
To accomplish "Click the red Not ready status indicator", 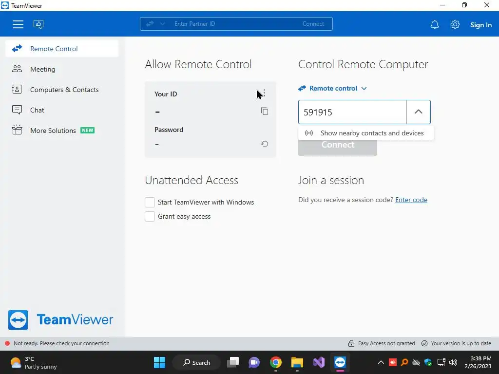I will [x=7, y=343].
